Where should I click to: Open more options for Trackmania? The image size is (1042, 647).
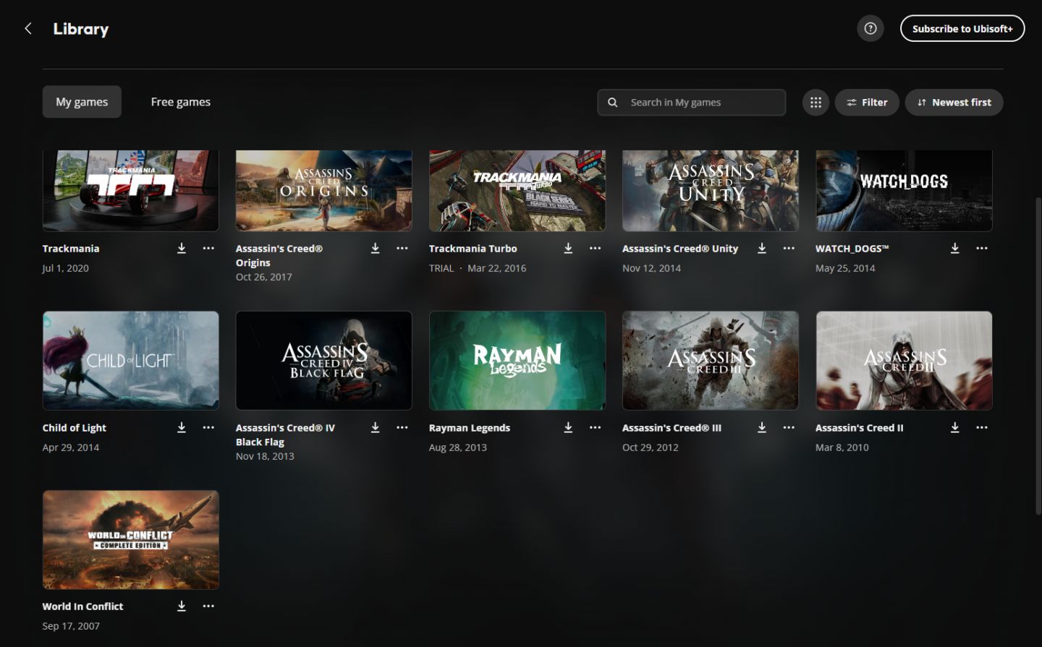coord(208,248)
